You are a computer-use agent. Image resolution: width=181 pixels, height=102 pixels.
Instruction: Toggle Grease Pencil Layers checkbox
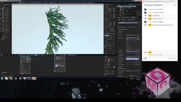tap(106, 33)
